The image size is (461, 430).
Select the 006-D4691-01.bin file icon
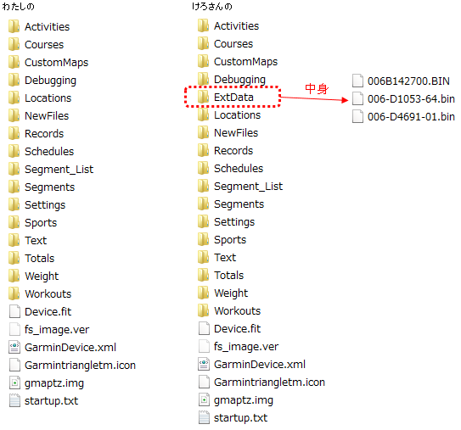[357, 116]
